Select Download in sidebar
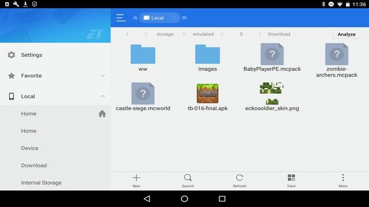The image size is (369, 207). click(55, 165)
